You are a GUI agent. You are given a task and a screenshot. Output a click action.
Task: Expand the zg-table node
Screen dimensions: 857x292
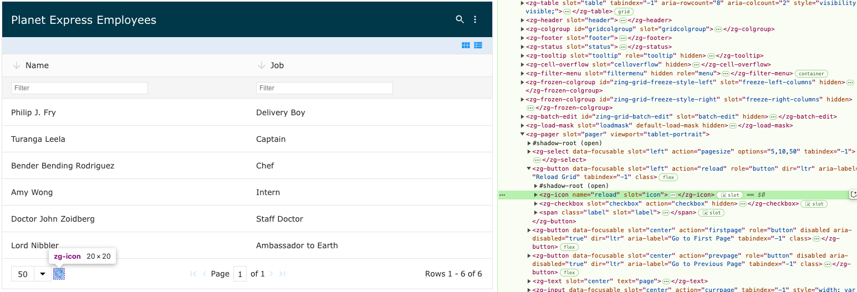[x=522, y=3]
